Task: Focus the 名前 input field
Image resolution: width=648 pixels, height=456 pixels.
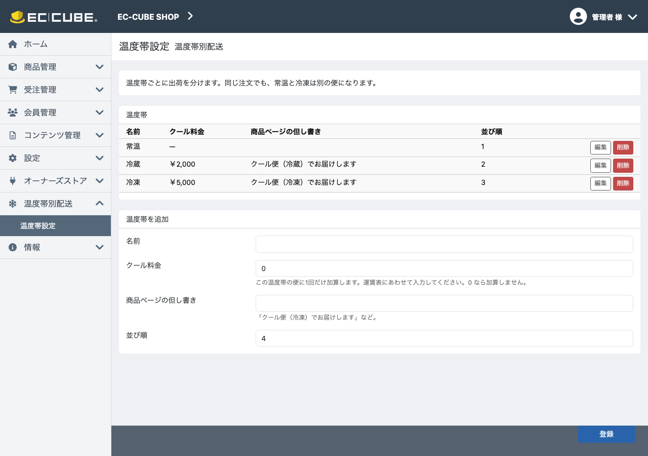Action: coord(444,244)
